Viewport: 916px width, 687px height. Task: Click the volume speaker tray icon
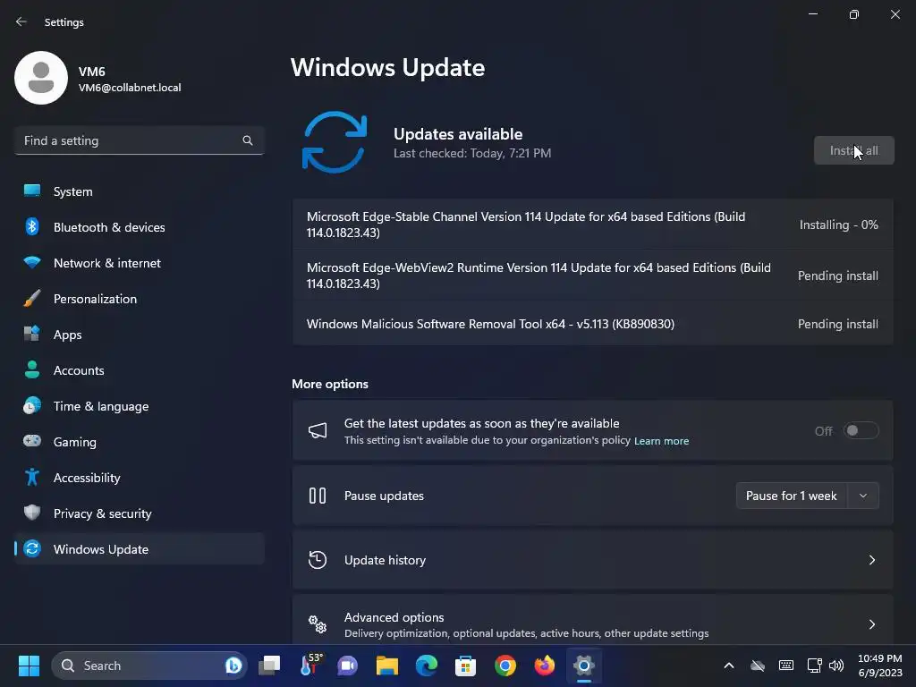coord(836,666)
